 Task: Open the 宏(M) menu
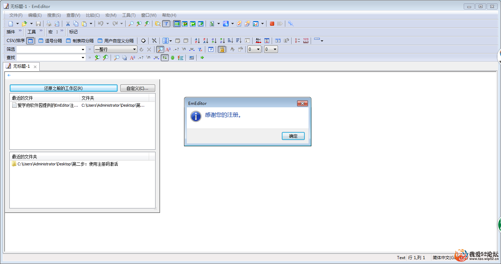111,15
